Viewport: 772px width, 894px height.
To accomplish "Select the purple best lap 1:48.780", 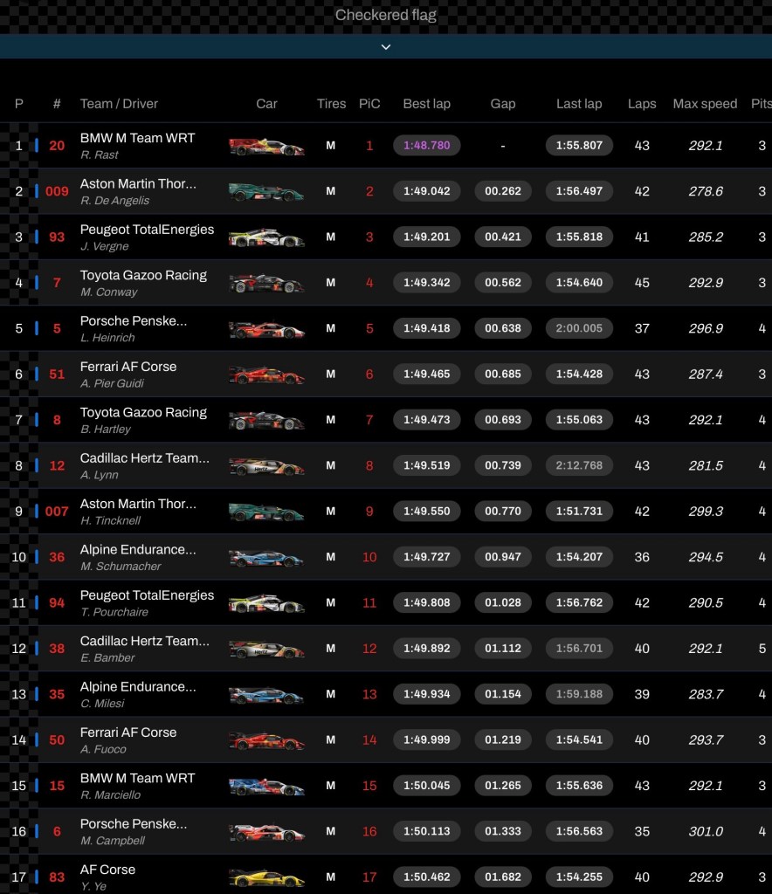I will tap(426, 146).
